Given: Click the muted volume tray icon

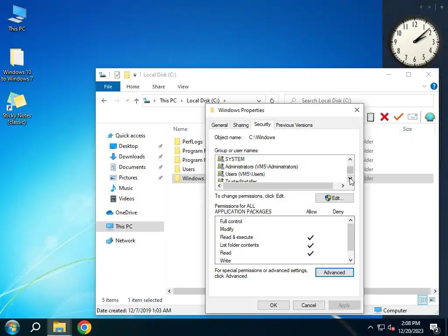Looking at the screenshot, I should pyautogui.click(x=391, y=327).
